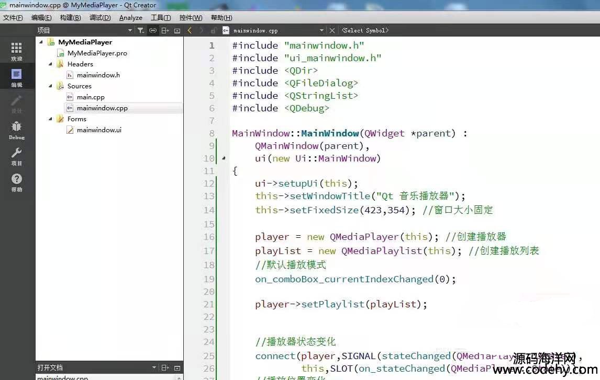Open the 文件(F) menu
This screenshot has width=600, height=380.
pyautogui.click(x=13, y=18)
